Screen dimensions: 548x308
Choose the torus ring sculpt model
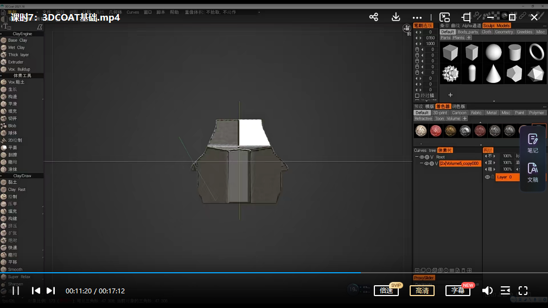point(536,52)
